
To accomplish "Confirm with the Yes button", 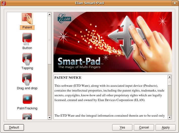I will 122,127.
